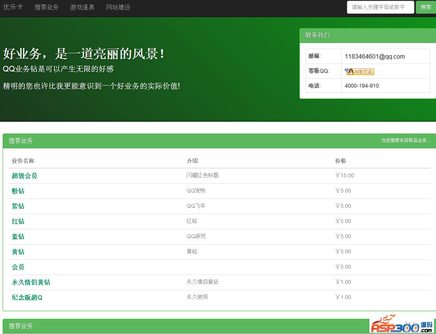This screenshot has width=436, height=334.
Task: Open the 粉钻 service link
Action: (18, 191)
